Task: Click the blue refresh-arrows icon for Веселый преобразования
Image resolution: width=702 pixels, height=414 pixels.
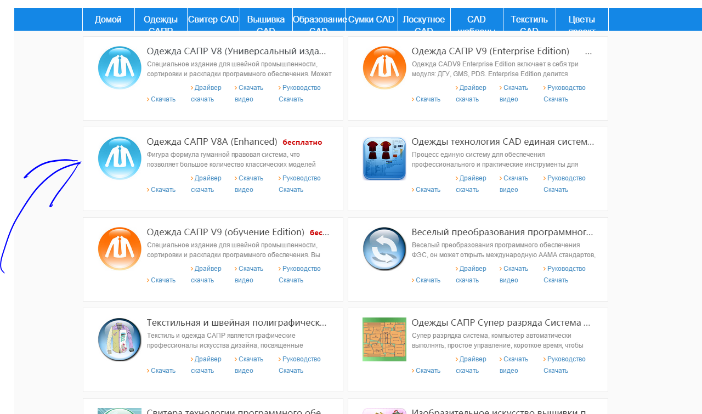Action: 384,248
